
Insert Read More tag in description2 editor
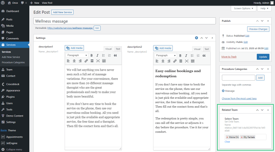[181, 61]
